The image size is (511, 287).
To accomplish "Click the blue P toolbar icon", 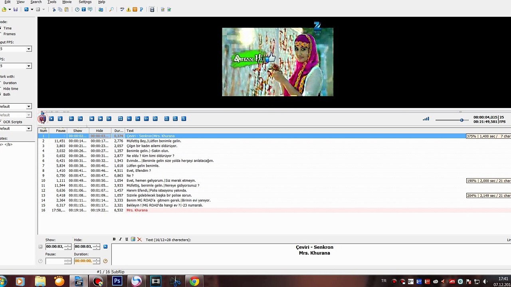I will click(141, 10).
